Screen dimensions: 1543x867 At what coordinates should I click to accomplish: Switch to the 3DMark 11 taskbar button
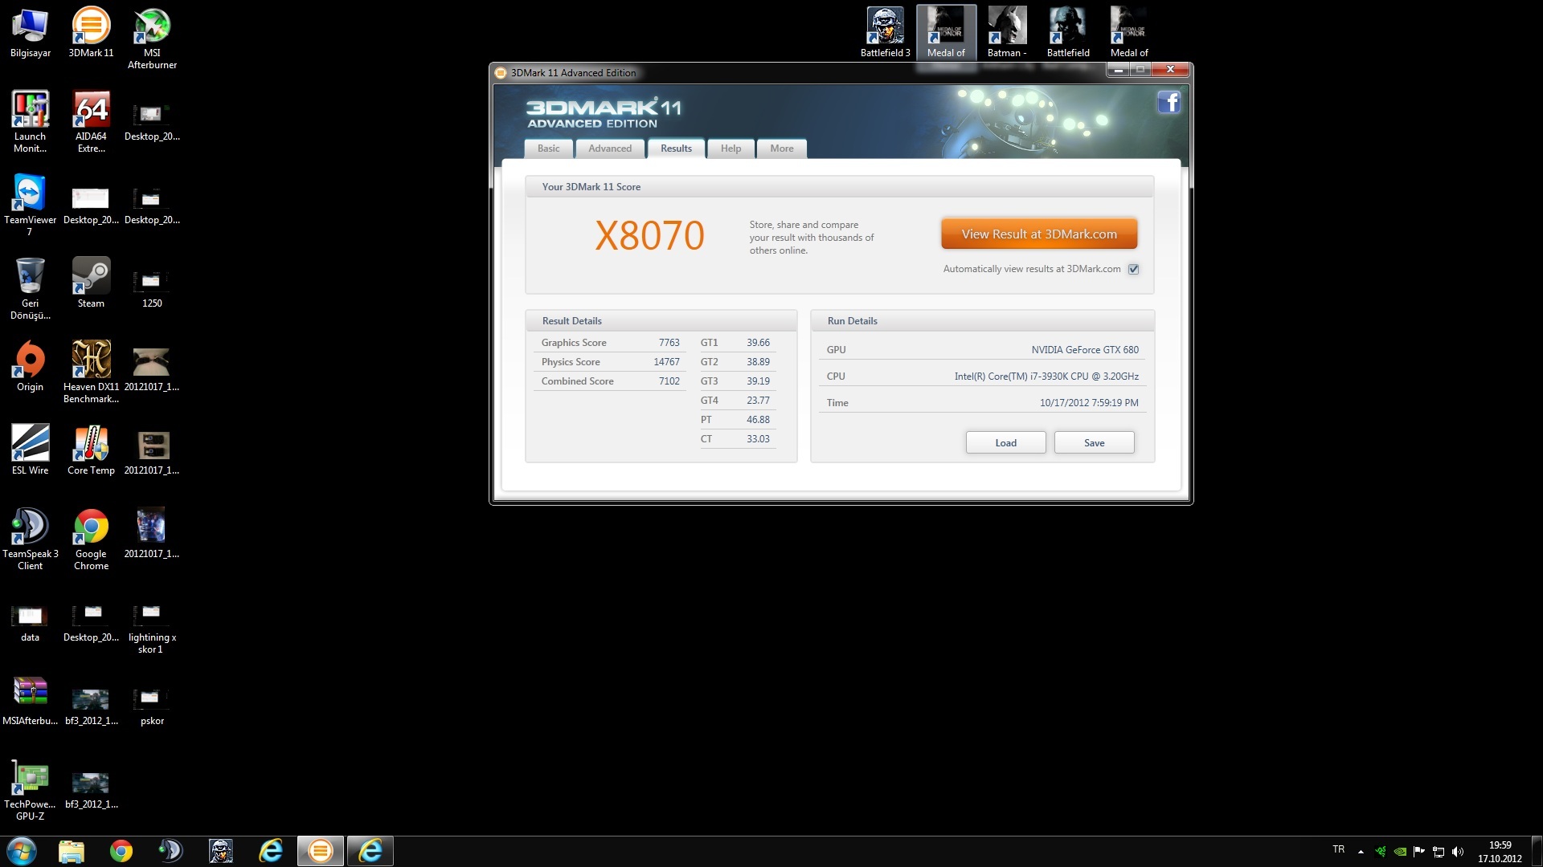coord(321,851)
